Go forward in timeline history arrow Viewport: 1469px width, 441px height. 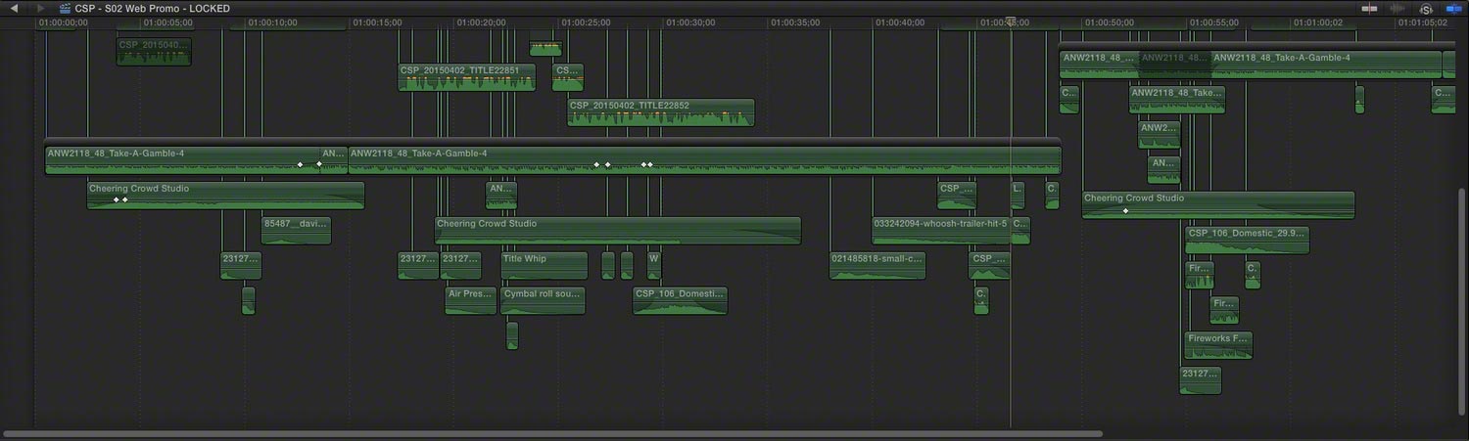40,8
